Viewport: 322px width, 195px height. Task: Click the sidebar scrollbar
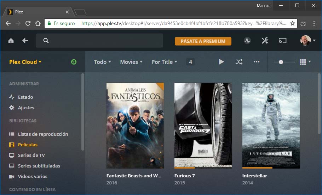[x=83, y=112]
